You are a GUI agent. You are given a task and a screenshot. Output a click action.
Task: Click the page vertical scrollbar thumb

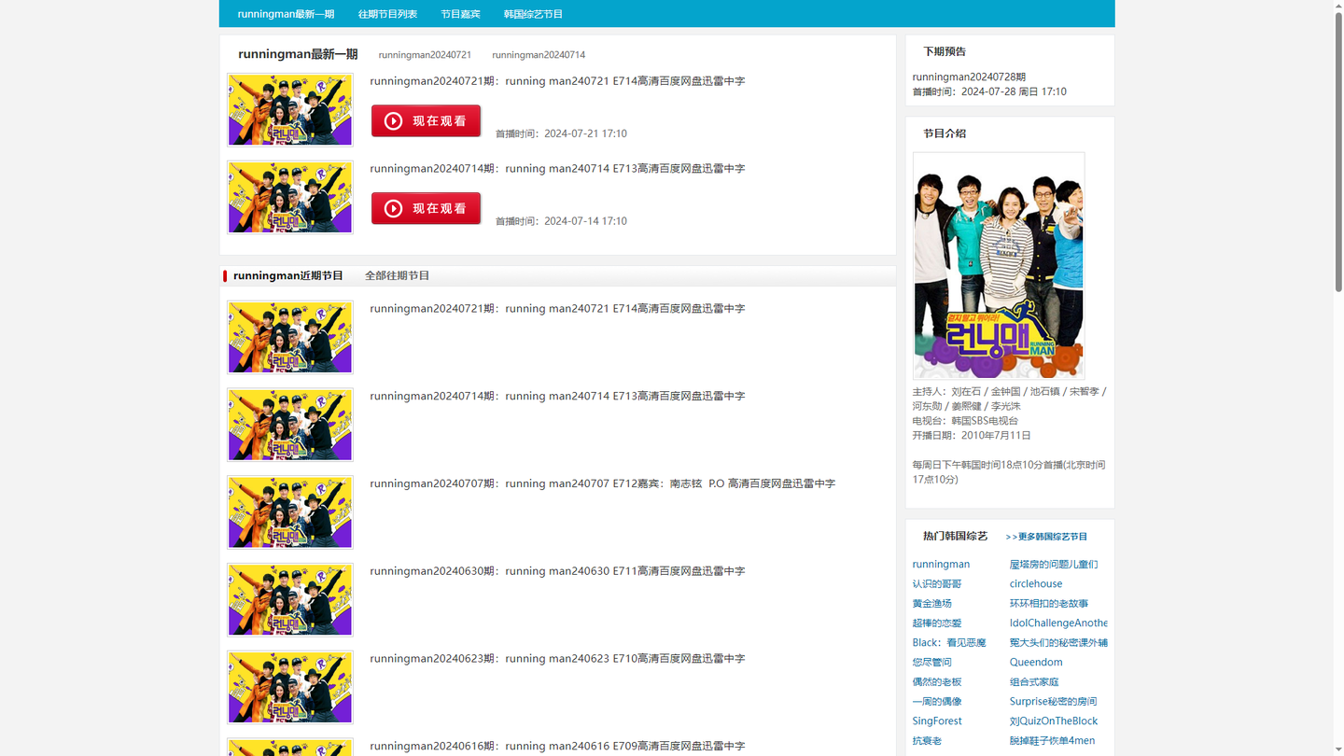point(1337,152)
